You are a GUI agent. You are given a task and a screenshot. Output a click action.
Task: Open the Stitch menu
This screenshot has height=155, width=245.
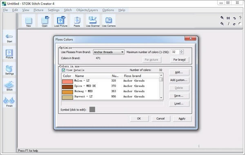point(68,10)
